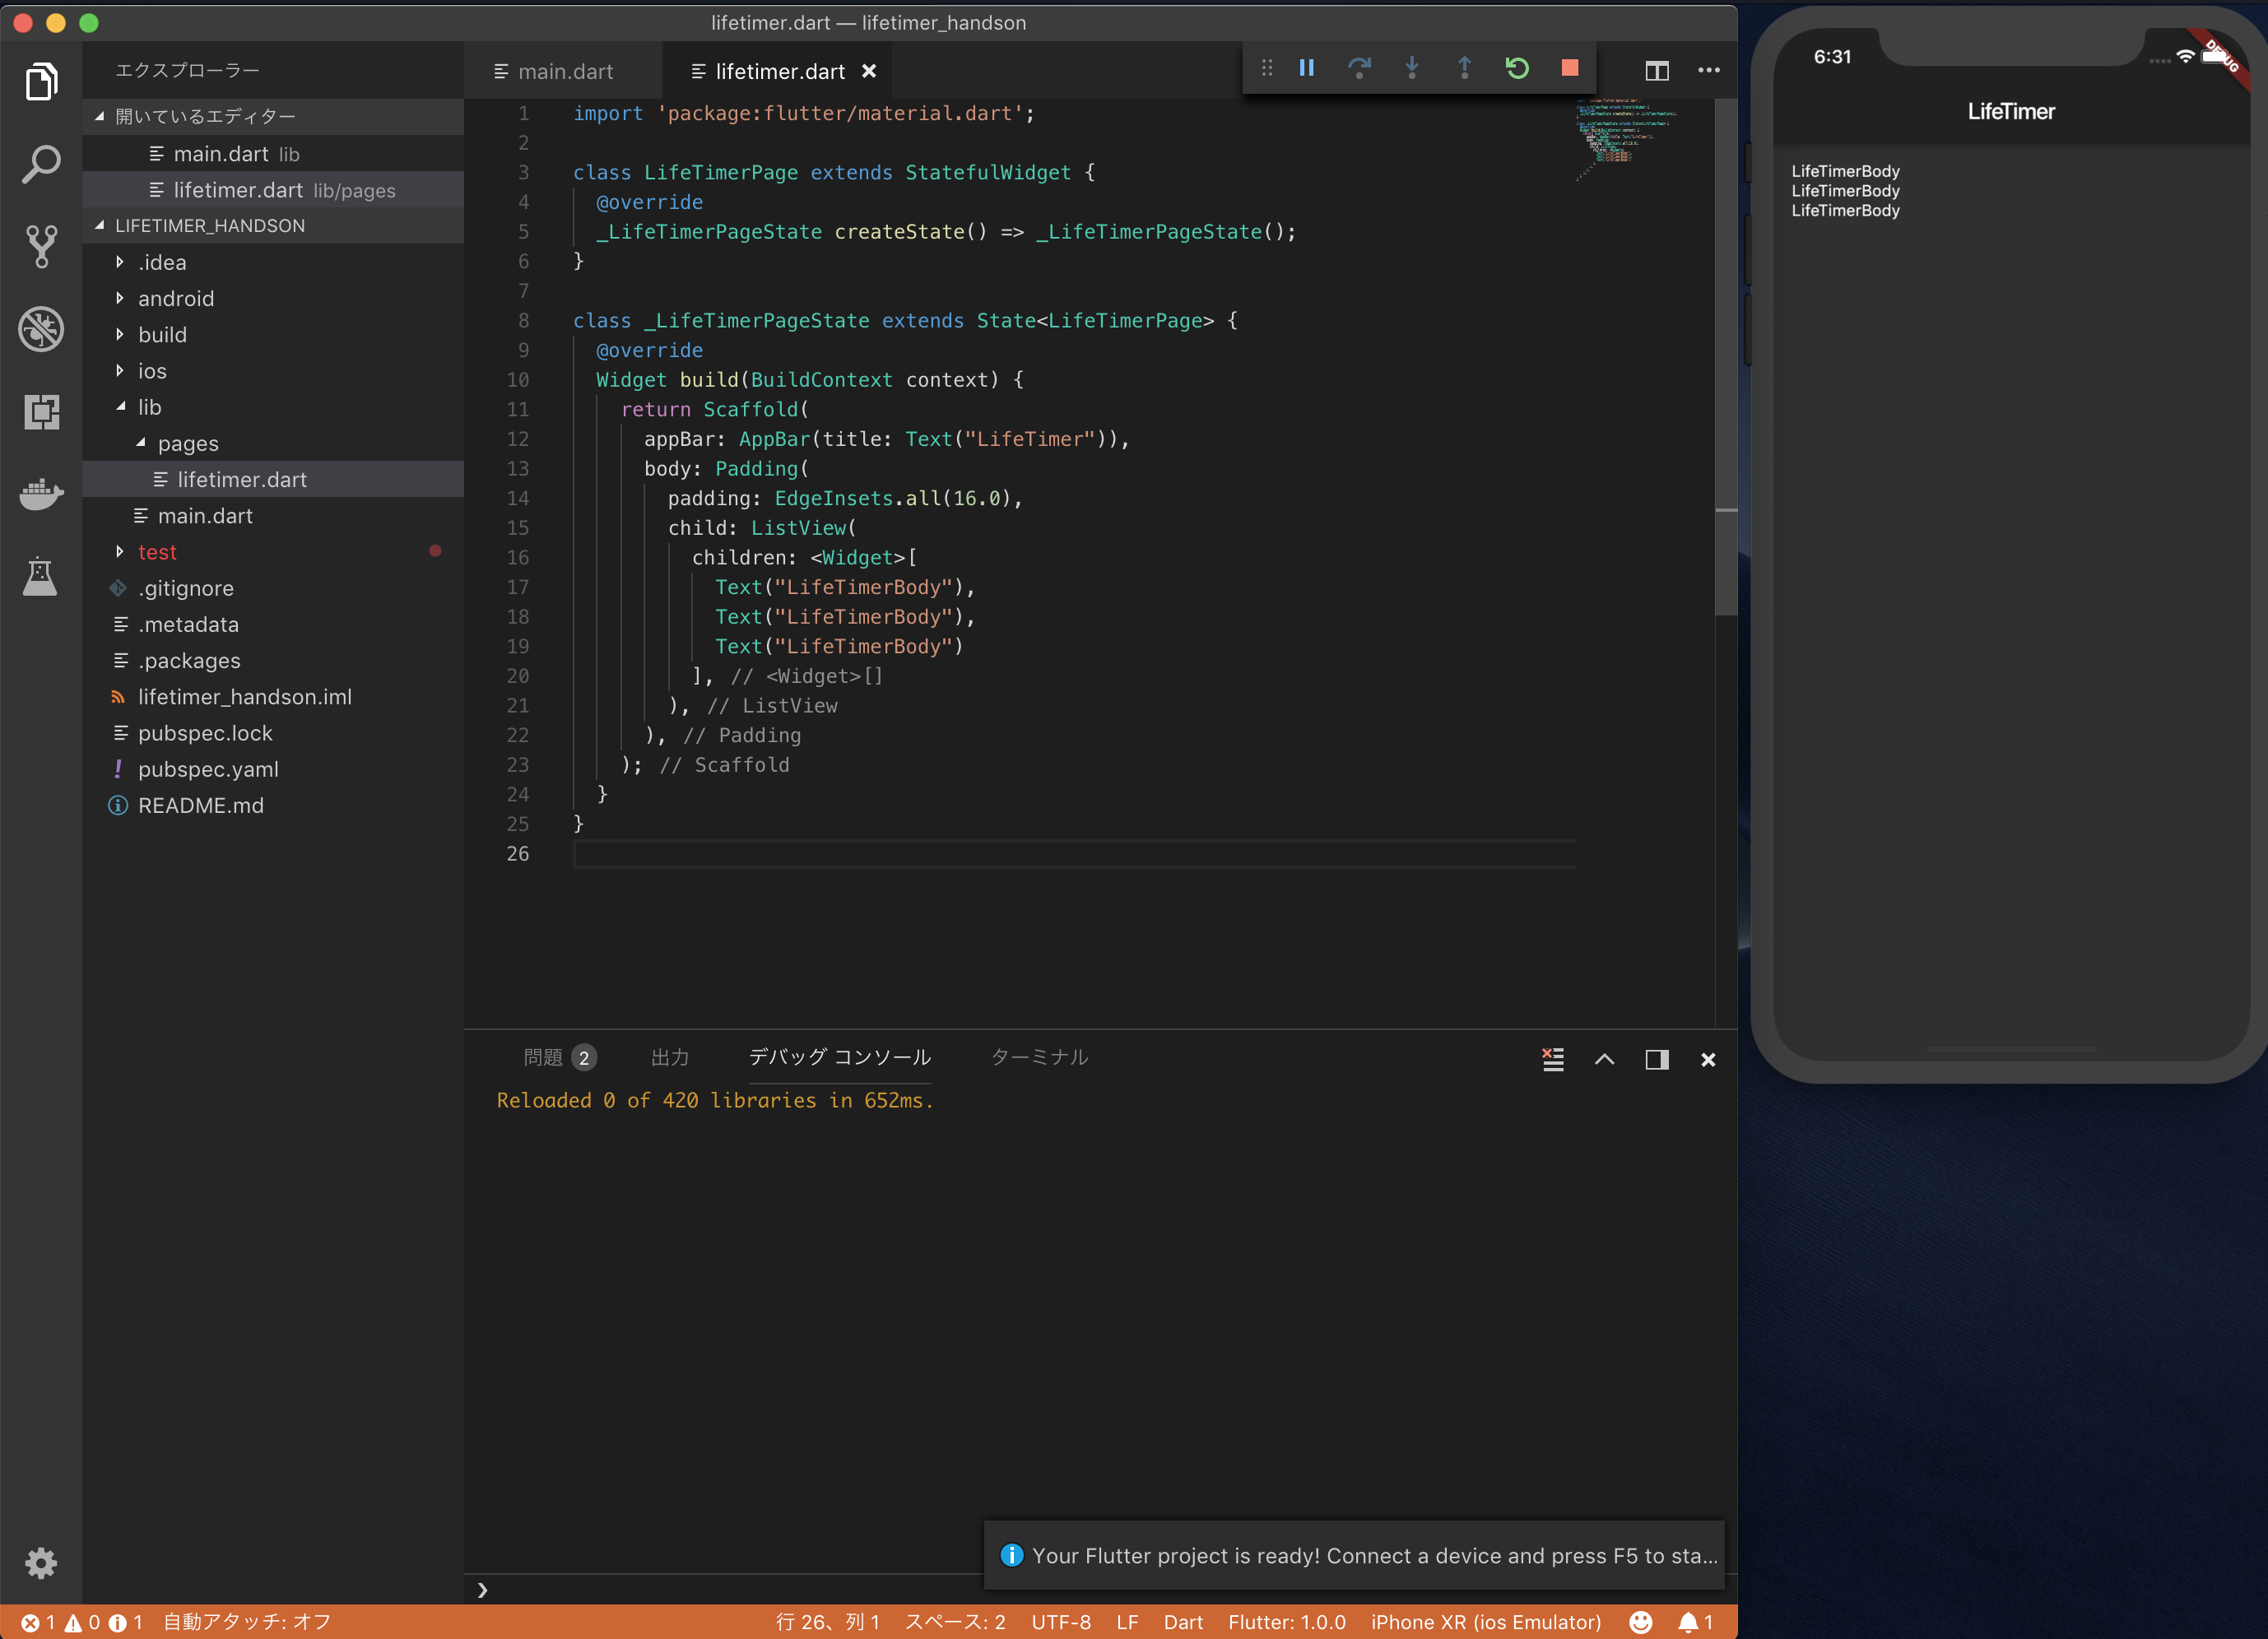Open main.dart in Open Editors list
The width and height of the screenshot is (2268, 1639).
(273, 154)
